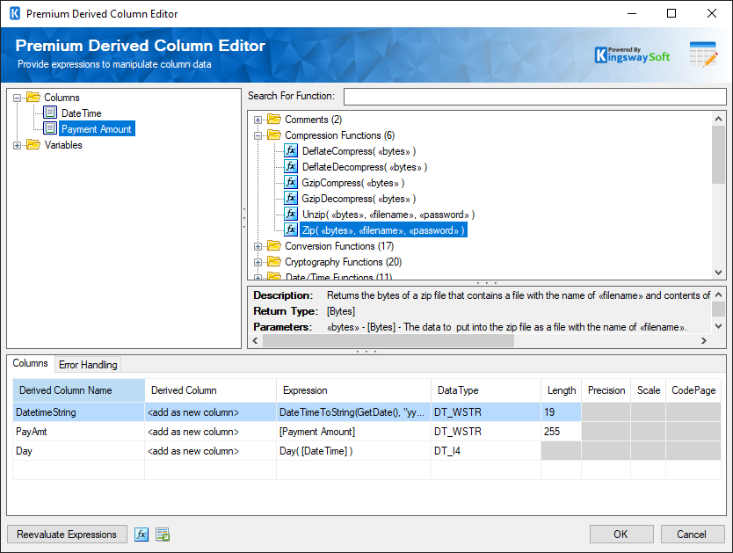
Task: Click Reevaluate Expressions button
Action: pos(67,535)
